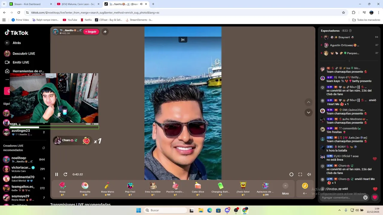Open the Chrome tab search dropdown
This screenshot has height=215, width=383.
click(x=4, y=4)
